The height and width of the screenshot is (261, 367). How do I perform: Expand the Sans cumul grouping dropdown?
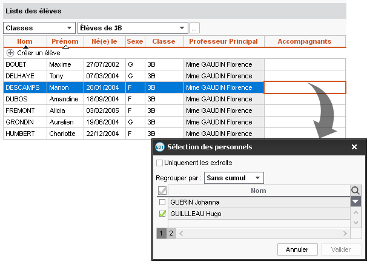coord(234,178)
